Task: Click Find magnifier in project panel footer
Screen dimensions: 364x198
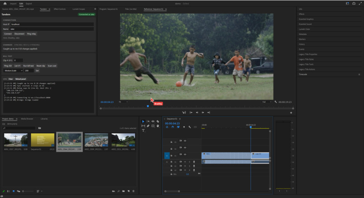Action: coord(119,191)
